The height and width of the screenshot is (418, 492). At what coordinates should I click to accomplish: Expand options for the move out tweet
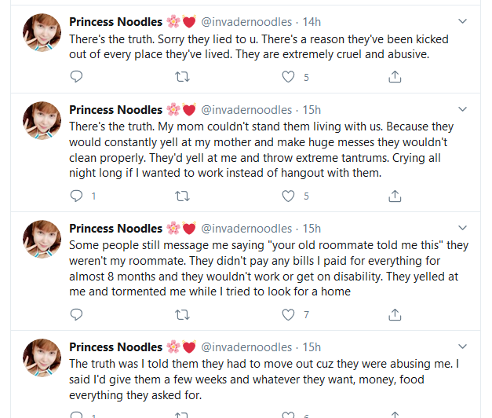coord(461,346)
